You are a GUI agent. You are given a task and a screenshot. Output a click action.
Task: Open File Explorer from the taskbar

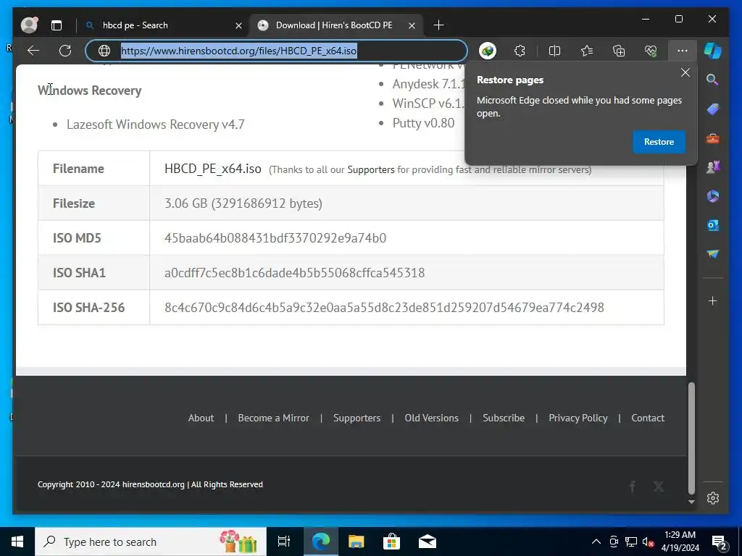click(x=356, y=542)
